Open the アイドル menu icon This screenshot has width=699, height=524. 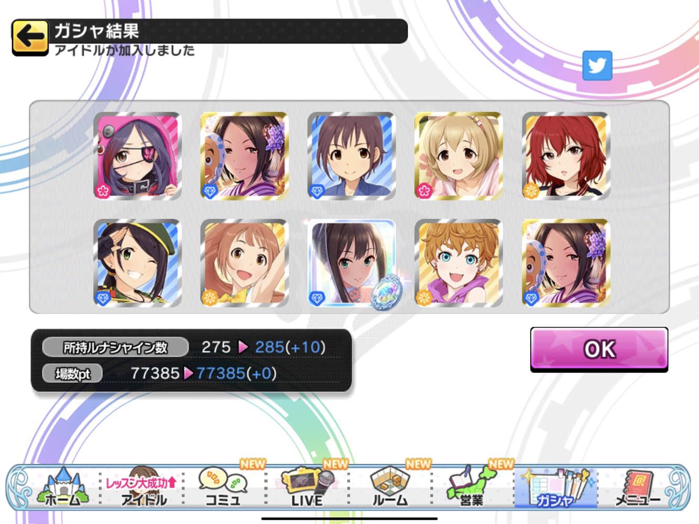click(141, 487)
